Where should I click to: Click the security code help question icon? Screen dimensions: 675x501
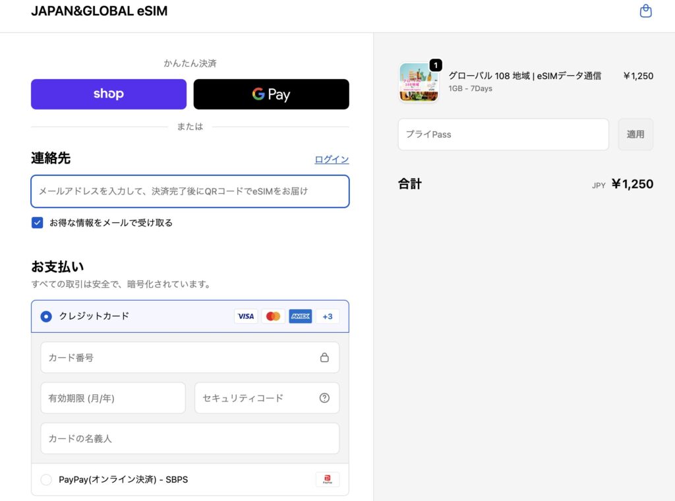[x=324, y=398]
